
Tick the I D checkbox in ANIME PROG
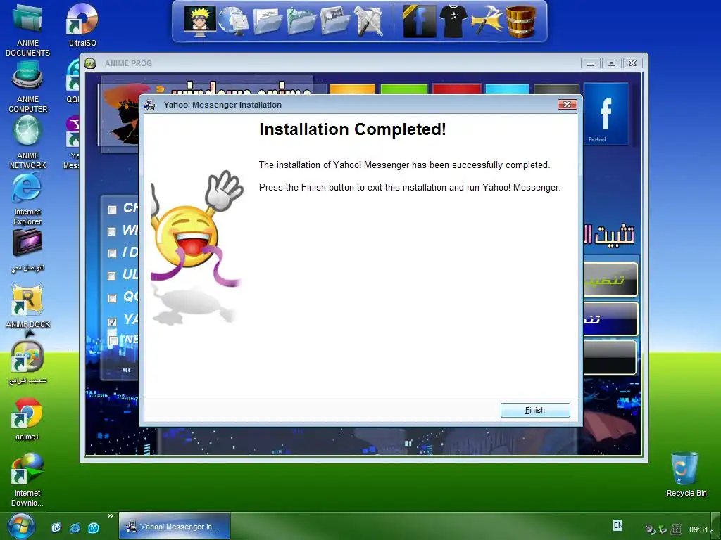112,253
